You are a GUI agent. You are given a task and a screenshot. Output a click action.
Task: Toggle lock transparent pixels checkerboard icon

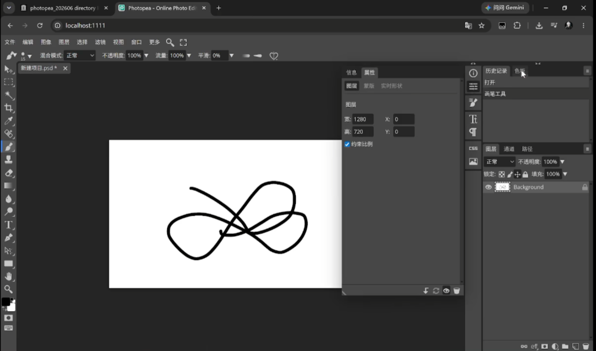[x=502, y=174]
